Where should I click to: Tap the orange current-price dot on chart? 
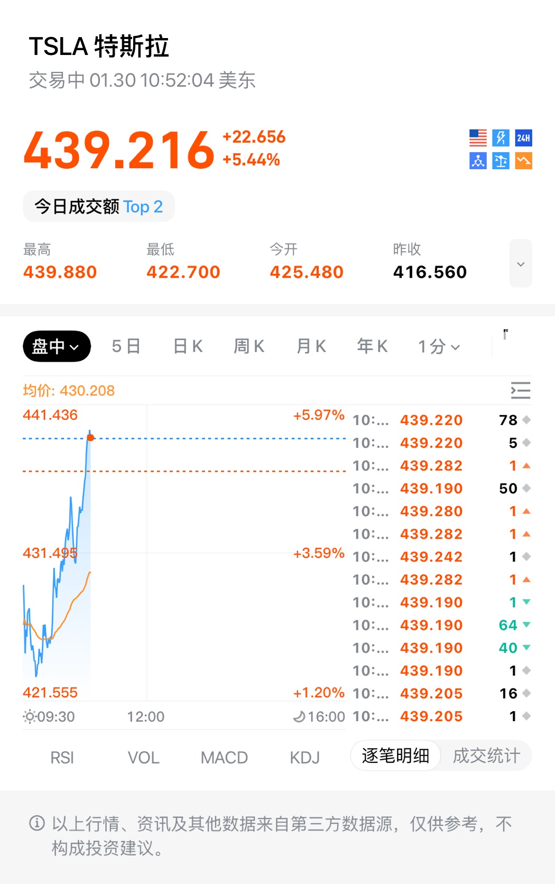(x=90, y=437)
